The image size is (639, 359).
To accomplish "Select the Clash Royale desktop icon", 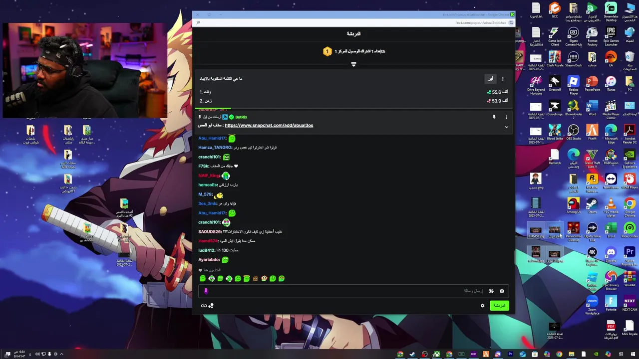I will click(555, 58).
